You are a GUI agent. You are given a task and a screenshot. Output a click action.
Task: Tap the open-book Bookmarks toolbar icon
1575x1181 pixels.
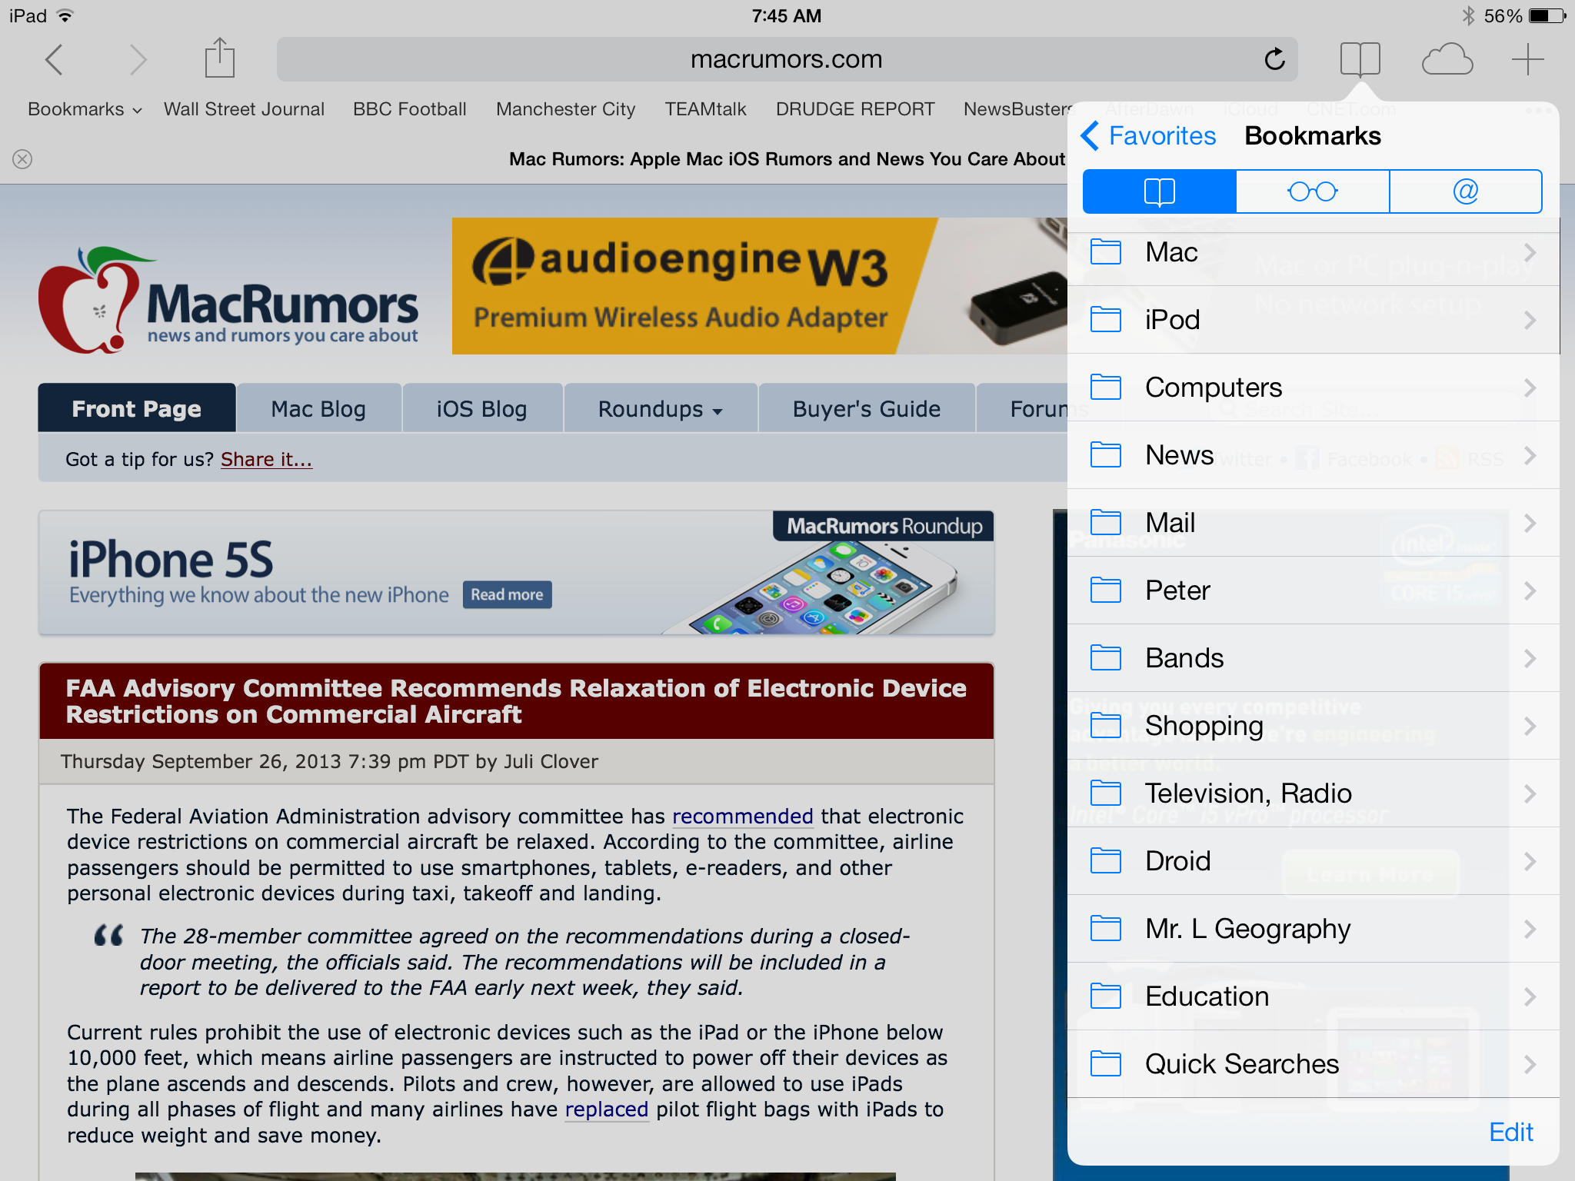coord(1360,59)
